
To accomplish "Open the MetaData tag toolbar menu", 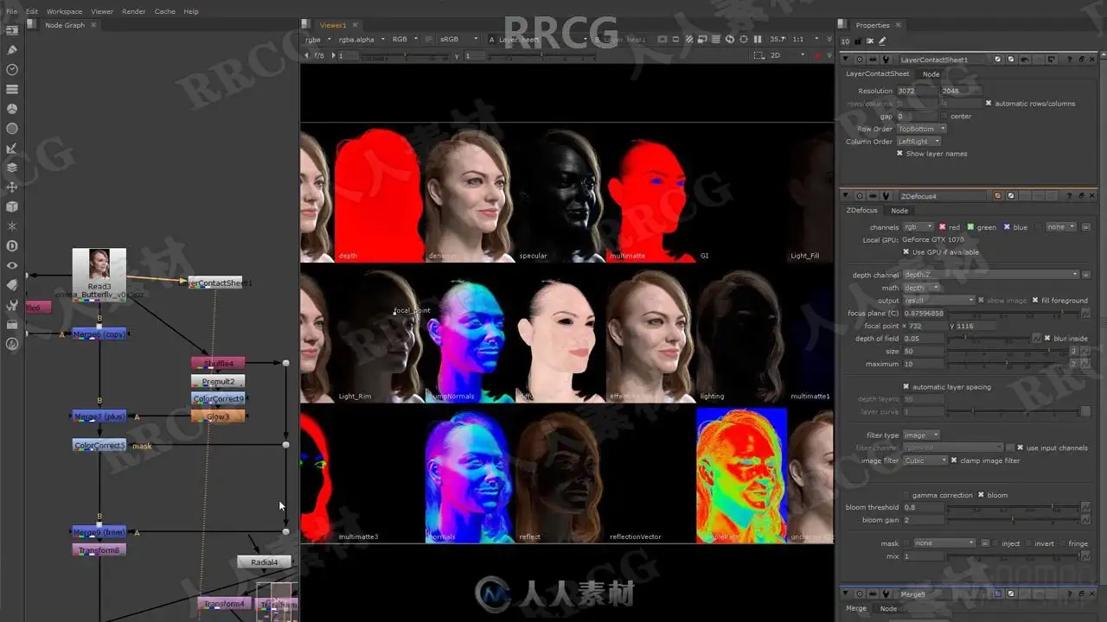I will pyautogui.click(x=12, y=285).
